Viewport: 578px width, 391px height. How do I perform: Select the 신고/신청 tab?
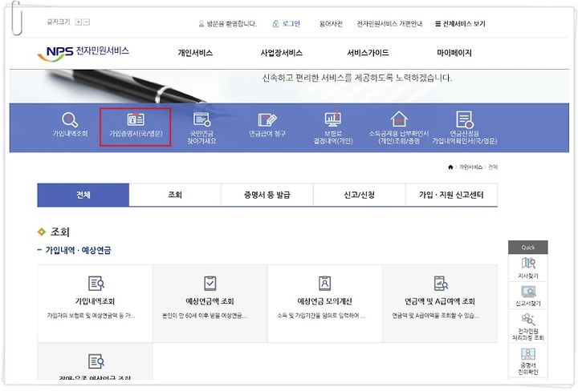(360, 195)
